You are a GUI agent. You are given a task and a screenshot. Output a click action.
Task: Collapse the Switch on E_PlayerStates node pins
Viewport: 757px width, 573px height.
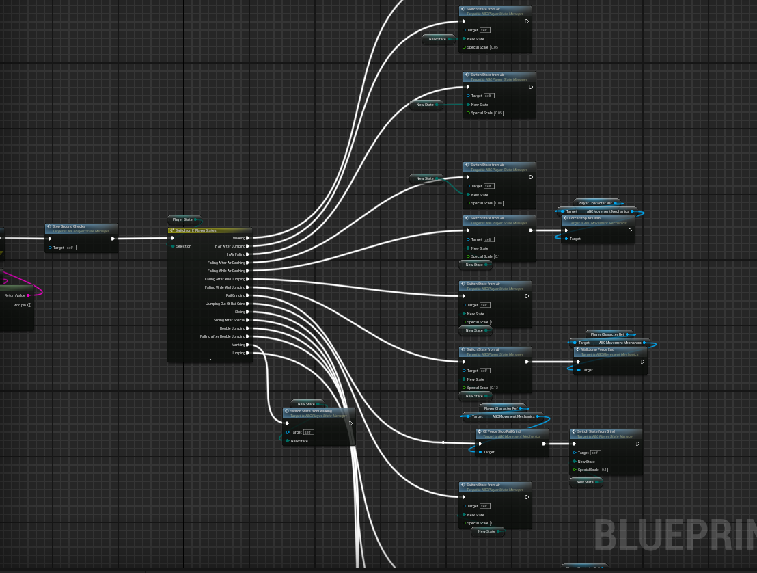[x=210, y=360]
